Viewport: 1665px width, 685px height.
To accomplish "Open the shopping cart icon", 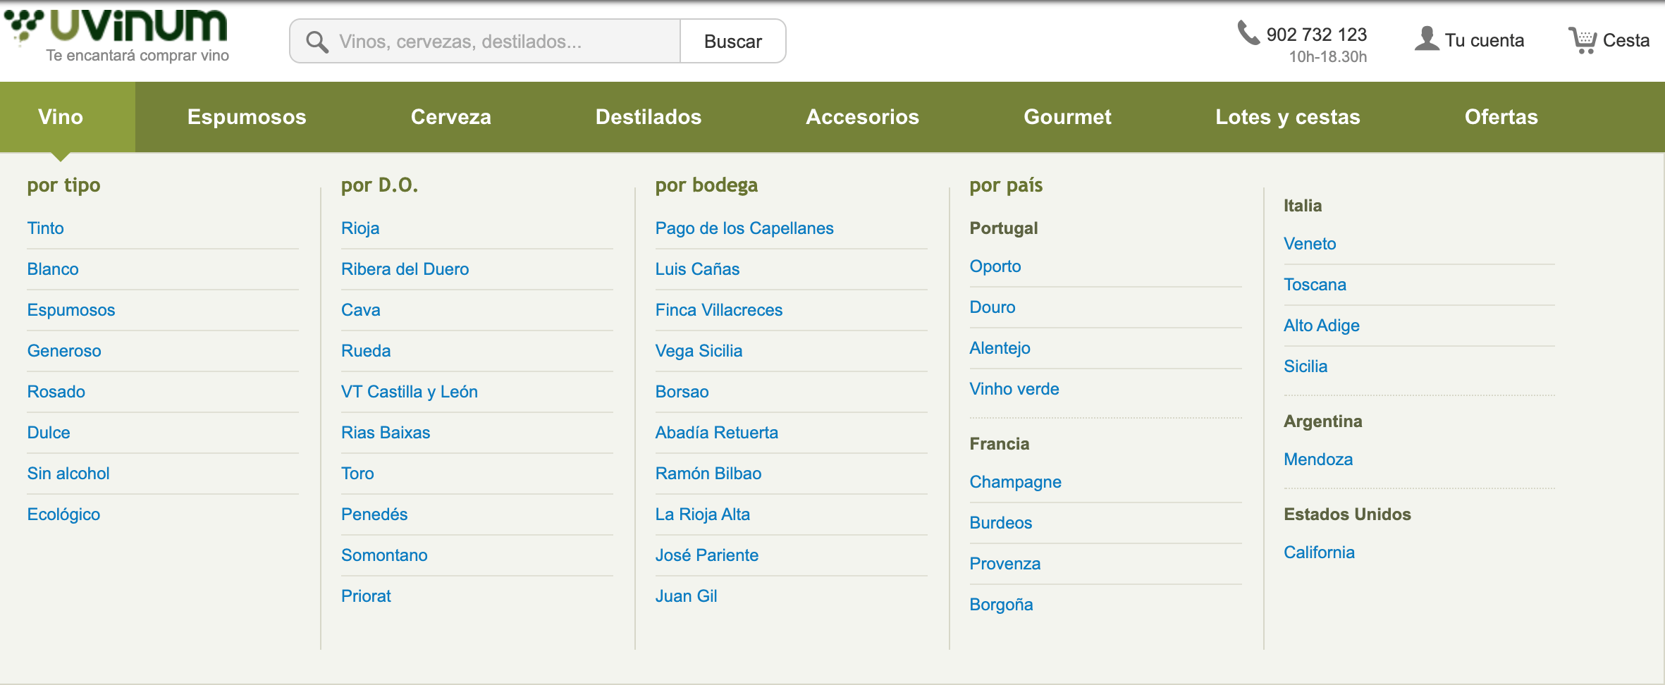I will point(1582,40).
